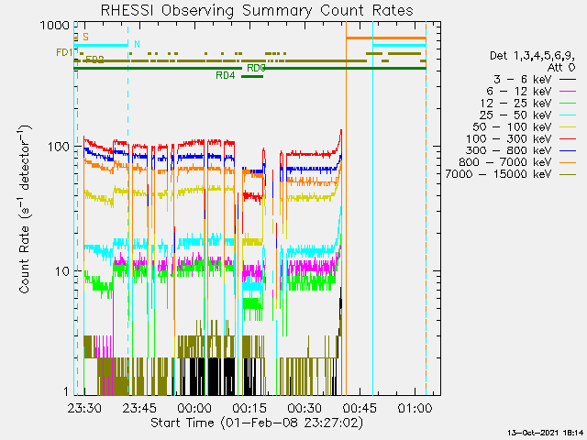Click the "23:45" x-axis tick label

coord(139,408)
